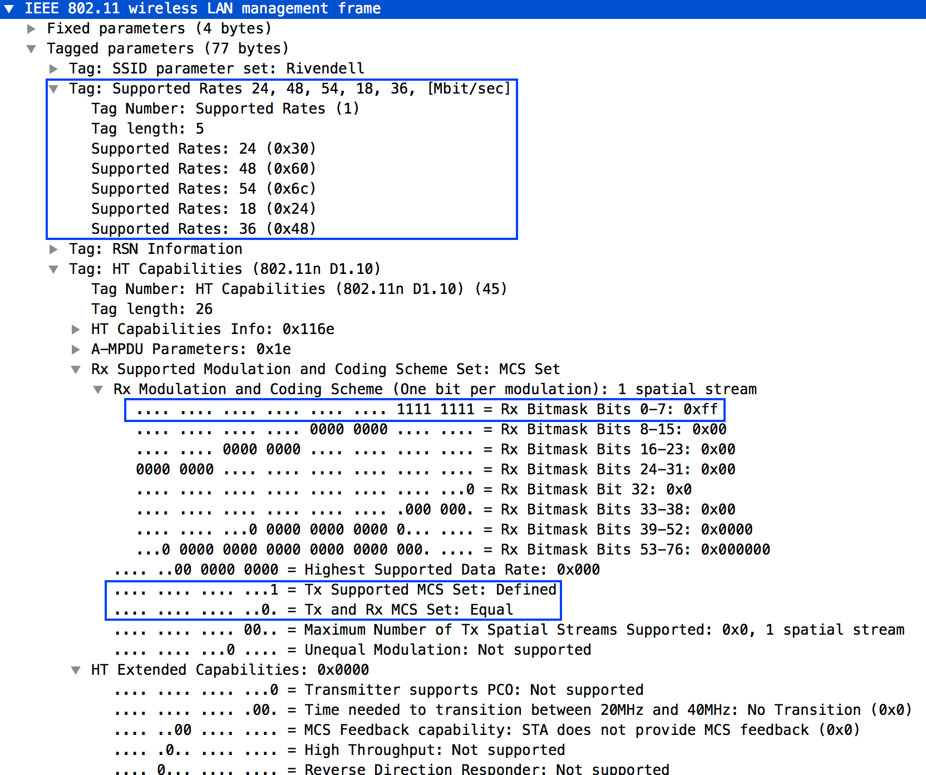Select 'Supported Rates: 36 (0x48)' row

pyautogui.click(x=204, y=229)
